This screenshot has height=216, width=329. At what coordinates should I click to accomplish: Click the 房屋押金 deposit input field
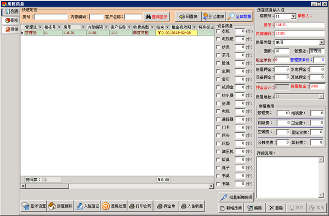pyautogui.click(x=282, y=69)
